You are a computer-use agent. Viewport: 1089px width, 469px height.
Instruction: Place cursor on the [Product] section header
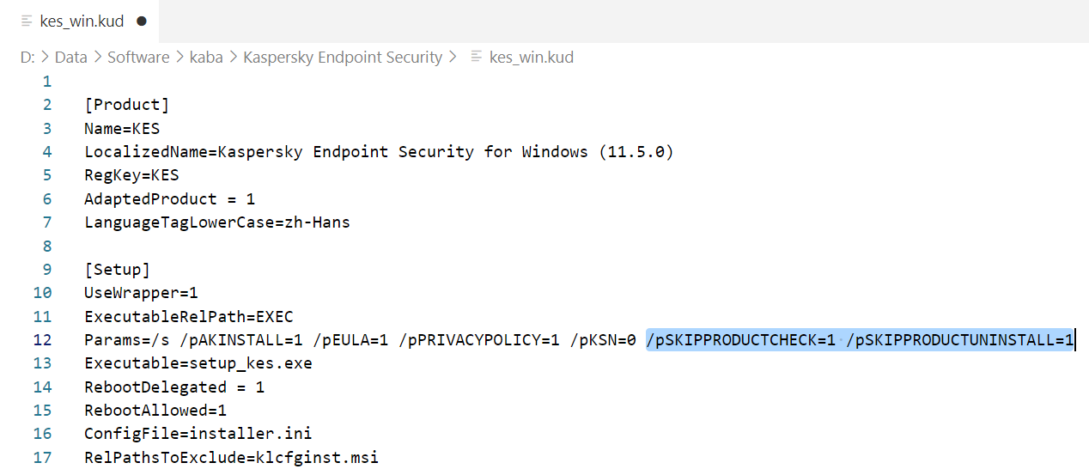tap(127, 105)
